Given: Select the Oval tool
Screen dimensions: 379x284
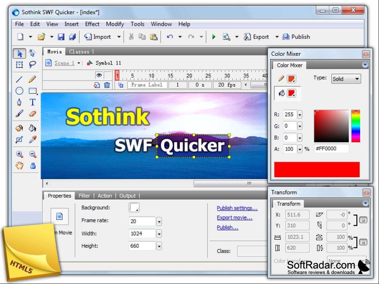Looking at the screenshot, I should tap(19, 91).
